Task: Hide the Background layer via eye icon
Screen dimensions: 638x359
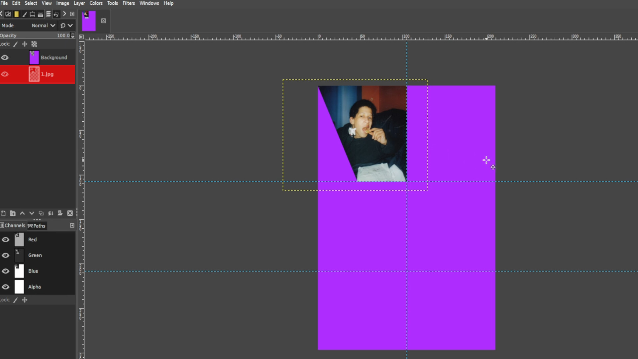Action: click(x=5, y=58)
